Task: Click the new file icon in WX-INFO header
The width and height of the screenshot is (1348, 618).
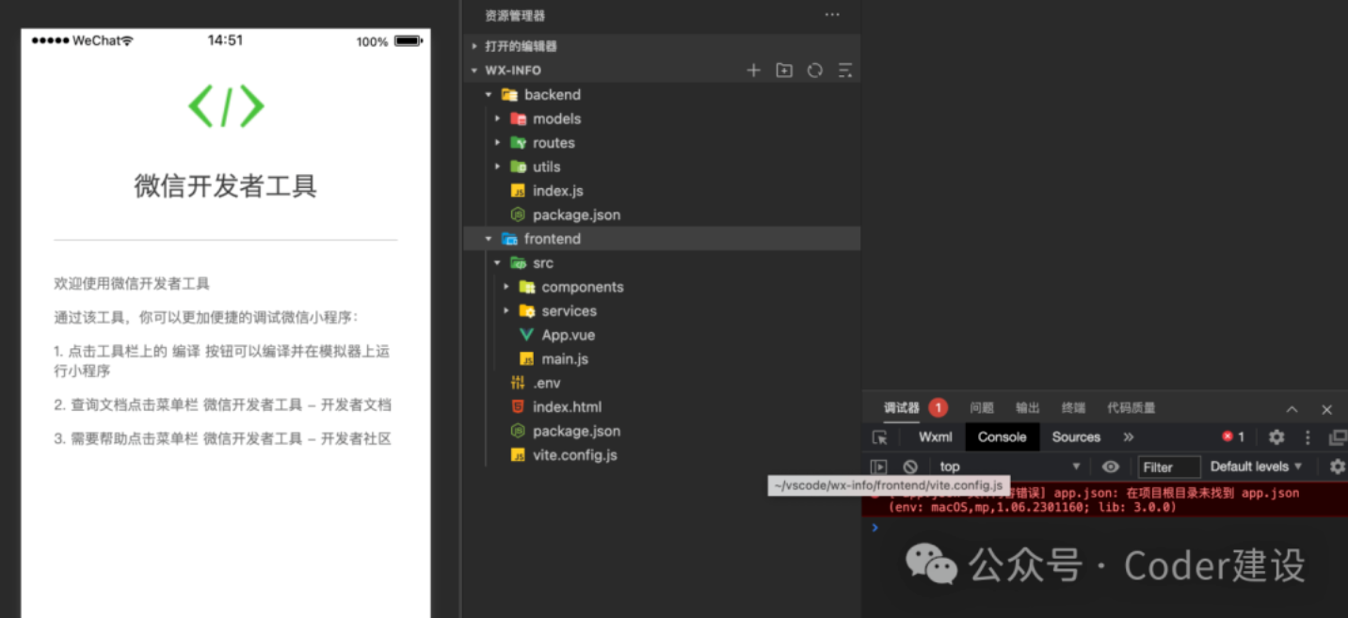Action: [753, 71]
